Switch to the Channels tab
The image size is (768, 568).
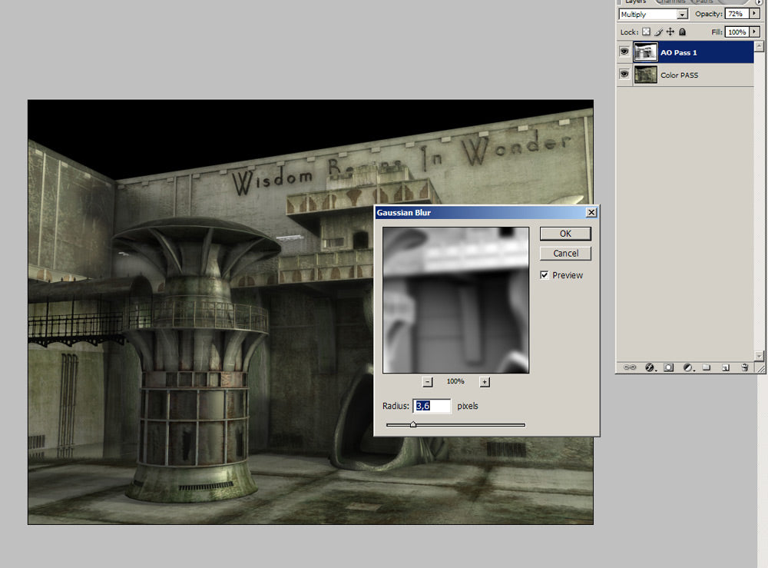point(671,2)
